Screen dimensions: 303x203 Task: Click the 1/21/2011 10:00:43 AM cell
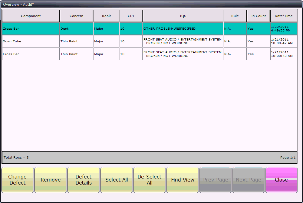(284, 54)
